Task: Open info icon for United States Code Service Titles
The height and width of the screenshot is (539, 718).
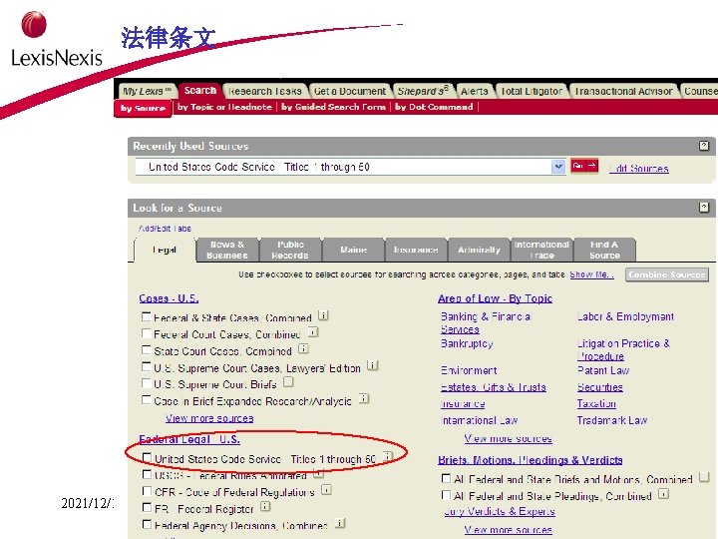Action: tap(388, 456)
